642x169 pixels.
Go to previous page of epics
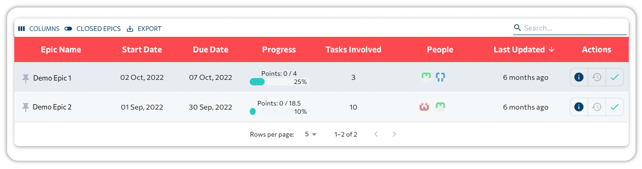click(376, 134)
